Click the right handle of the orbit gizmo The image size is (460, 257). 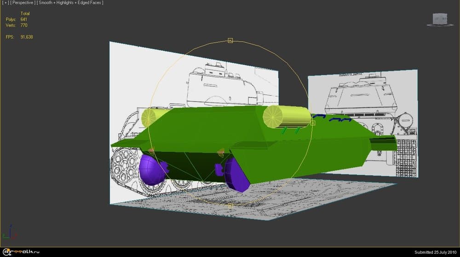[x=313, y=123]
